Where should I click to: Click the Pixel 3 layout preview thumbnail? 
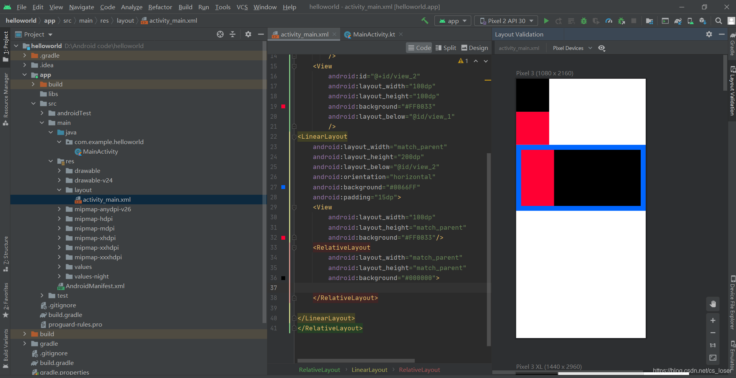(581, 208)
